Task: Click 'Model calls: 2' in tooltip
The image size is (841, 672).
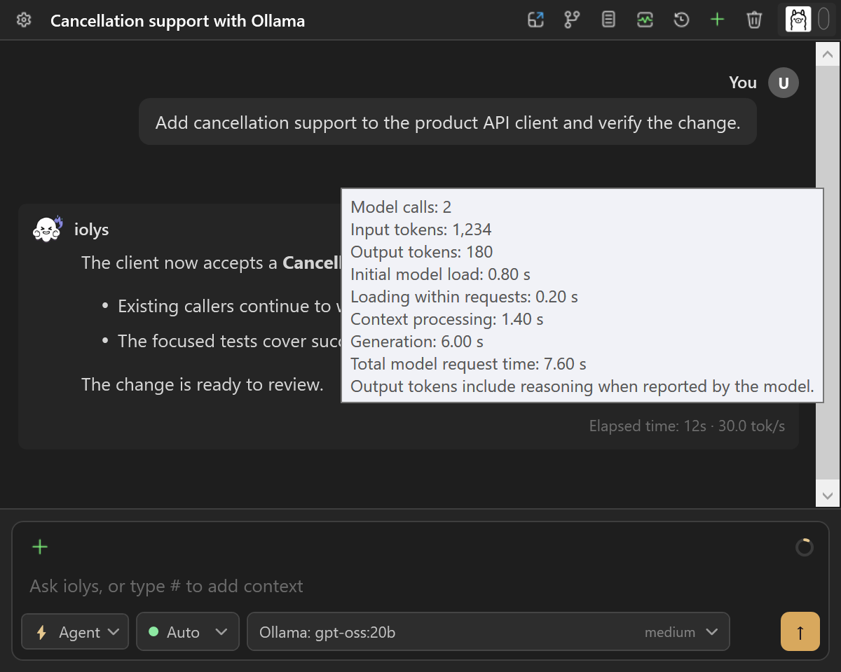Action: pyautogui.click(x=401, y=206)
